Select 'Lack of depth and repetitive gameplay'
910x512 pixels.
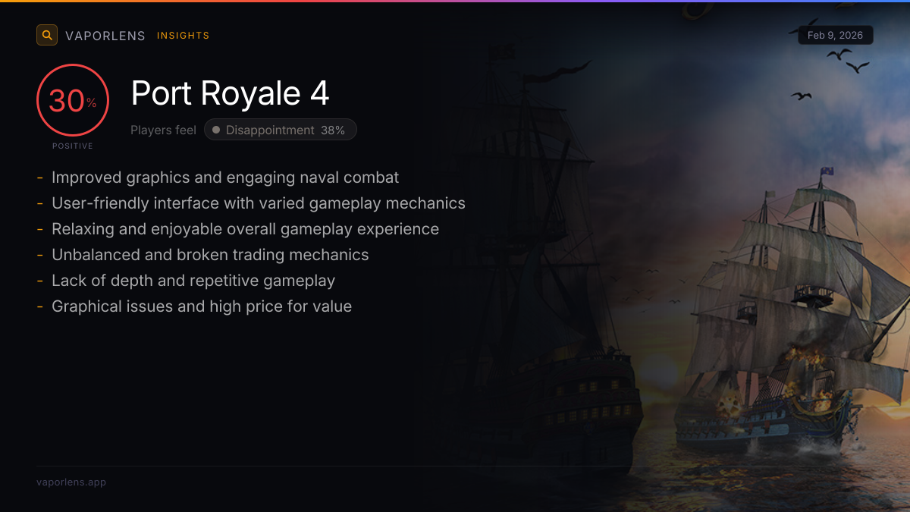(x=193, y=281)
